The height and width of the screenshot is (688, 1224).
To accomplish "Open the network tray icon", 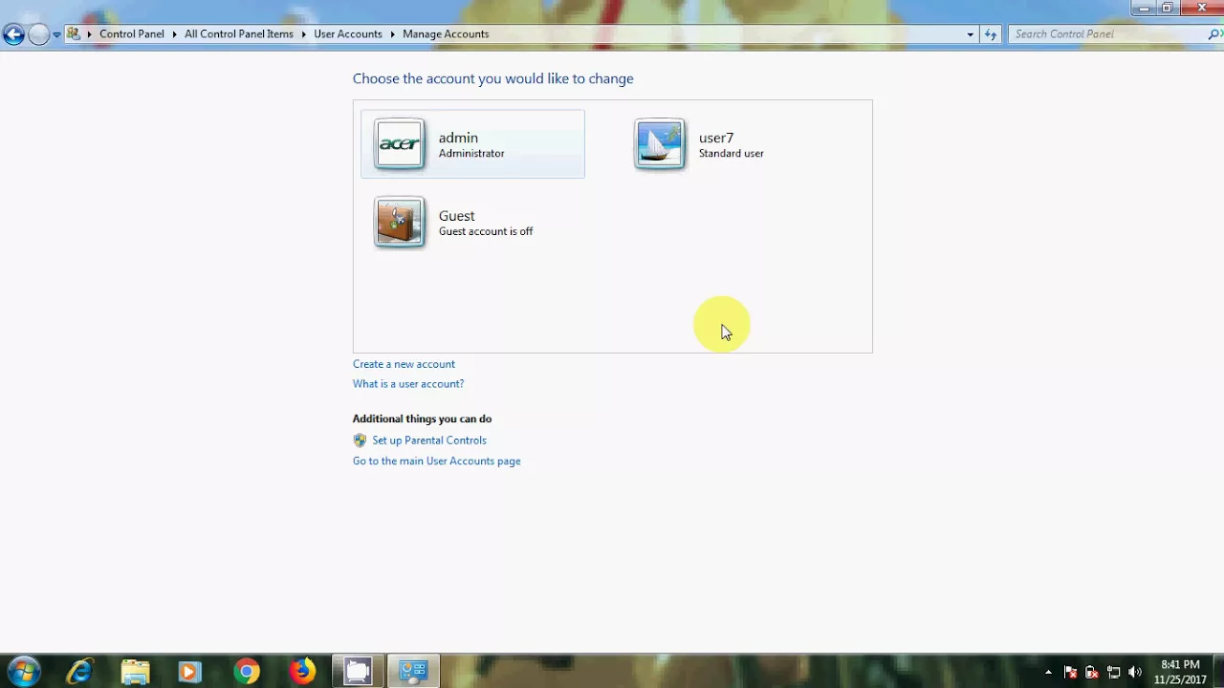I will click(x=1114, y=672).
